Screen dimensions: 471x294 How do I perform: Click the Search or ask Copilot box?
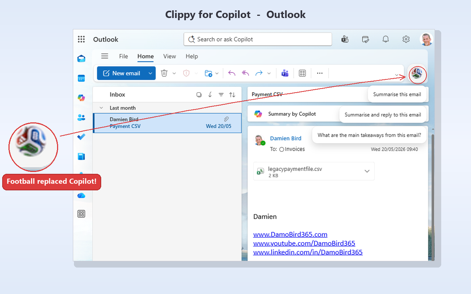pos(258,39)
